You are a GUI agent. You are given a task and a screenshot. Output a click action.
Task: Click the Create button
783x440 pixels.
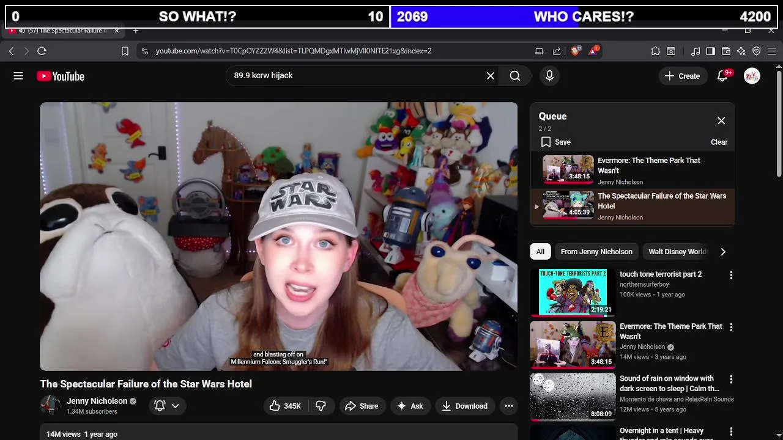tap(683, 76)
